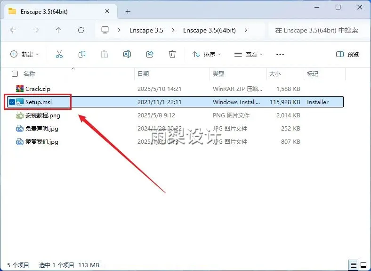Click the date 2025/5/8 9:12
Image resolution: width=371 pixels, height=271 pixels.
156,115
